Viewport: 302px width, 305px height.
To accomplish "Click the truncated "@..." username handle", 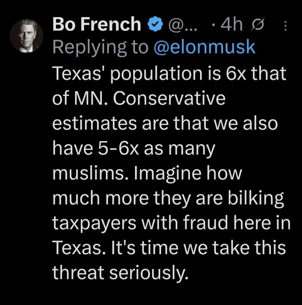I will pos(182,24).
